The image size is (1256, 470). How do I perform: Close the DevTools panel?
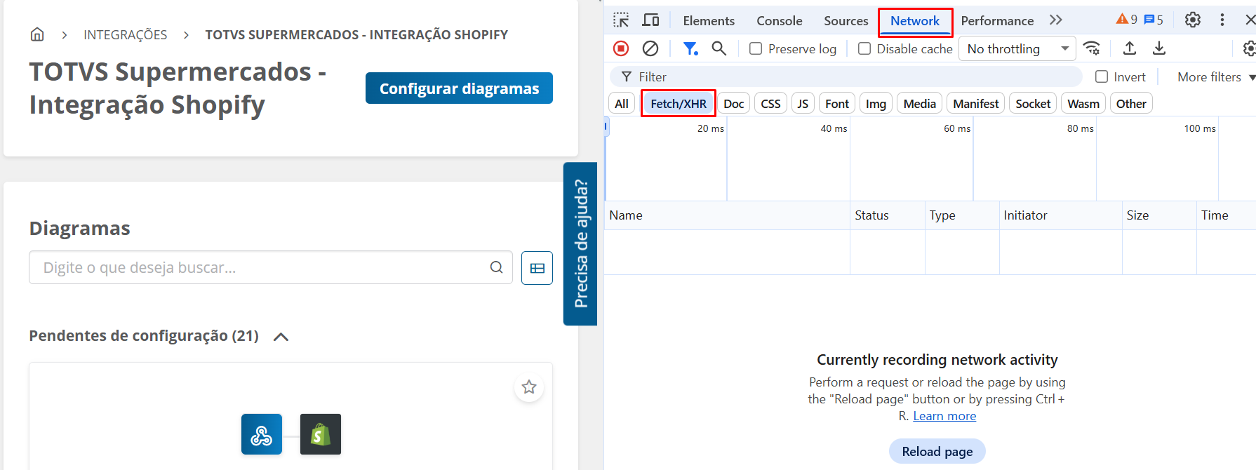click(1250, 20)
